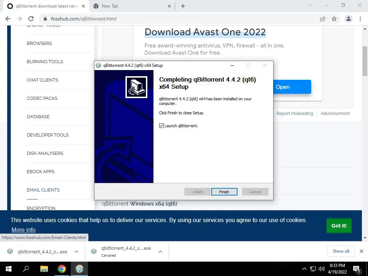
Task: Click the scrollbar down arrow
Action: point(365,238)
